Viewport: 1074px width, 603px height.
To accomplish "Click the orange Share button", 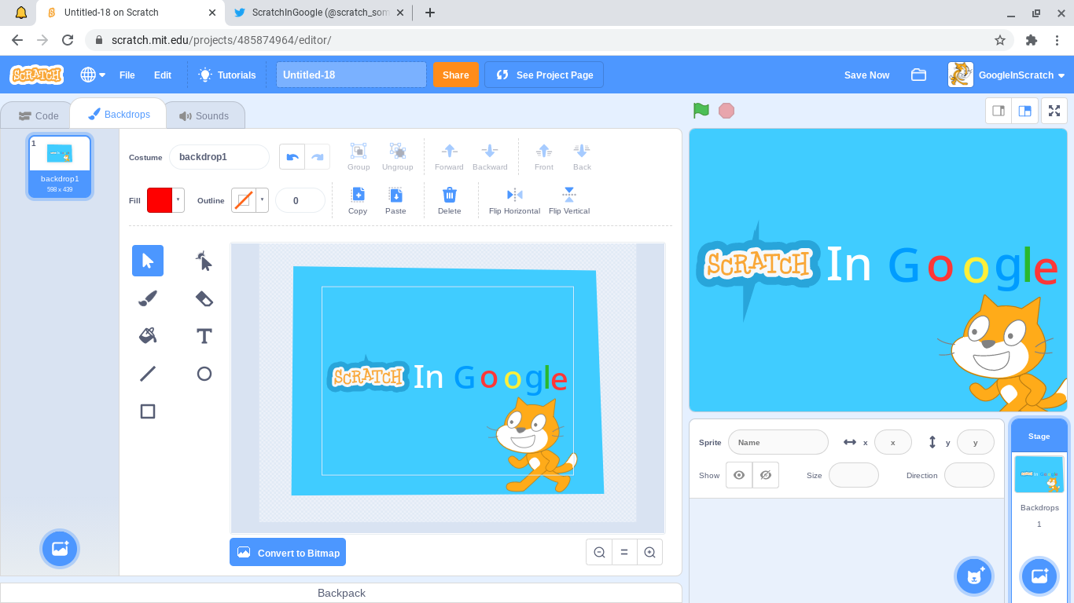I will (x=456, y=75).
